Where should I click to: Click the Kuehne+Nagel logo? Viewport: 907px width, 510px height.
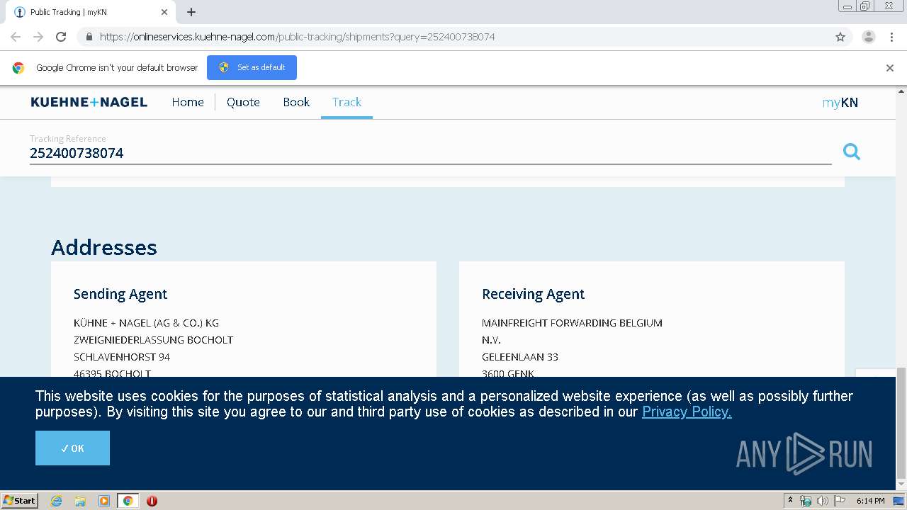[89, 102]
